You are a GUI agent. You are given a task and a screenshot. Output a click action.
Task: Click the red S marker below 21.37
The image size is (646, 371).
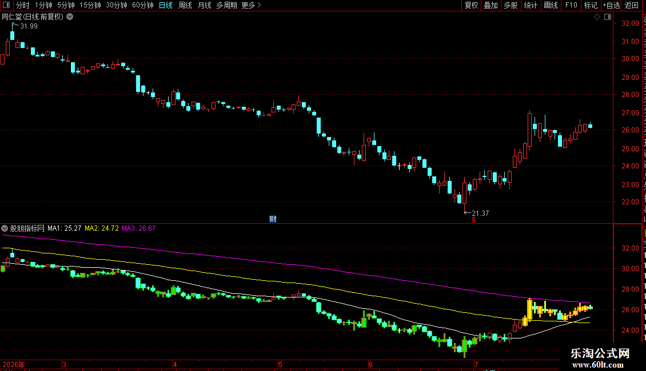474,220
